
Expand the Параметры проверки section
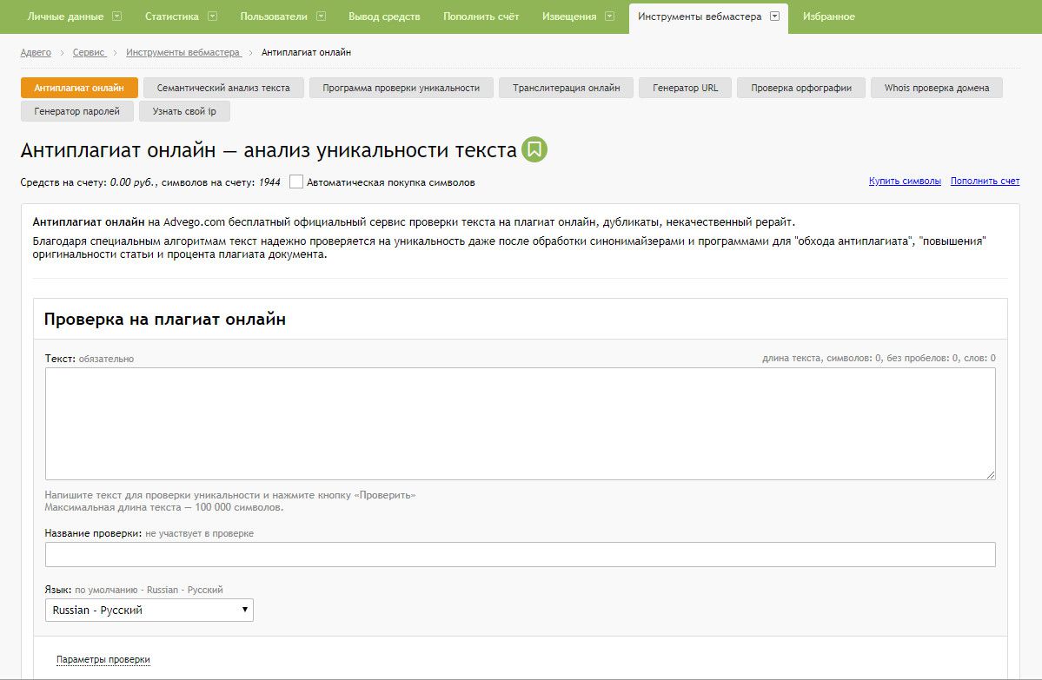click(x=103, y=660)
